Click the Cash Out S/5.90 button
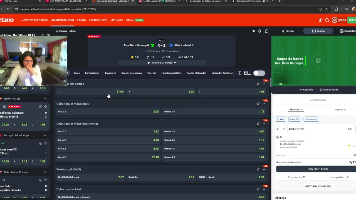This screenshot has height=200, width=356. coord(318,169)
